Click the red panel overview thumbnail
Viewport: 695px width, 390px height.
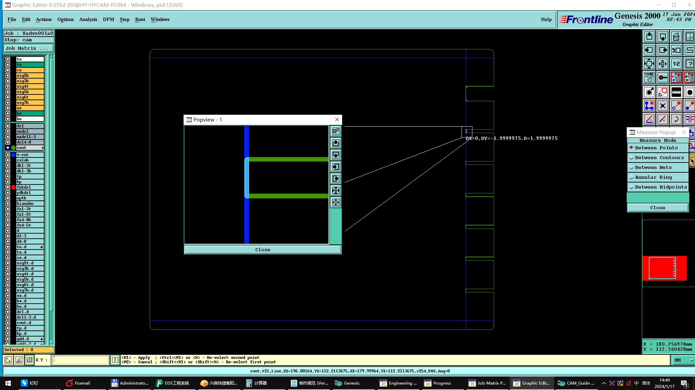pyautogui.click(x=664, y=268)
